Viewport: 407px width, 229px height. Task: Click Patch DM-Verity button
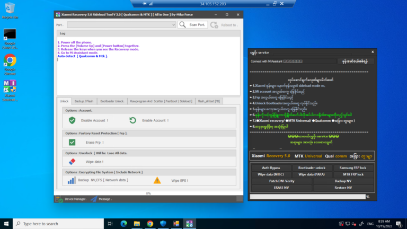pyautogui.click(x=281, y=181)
